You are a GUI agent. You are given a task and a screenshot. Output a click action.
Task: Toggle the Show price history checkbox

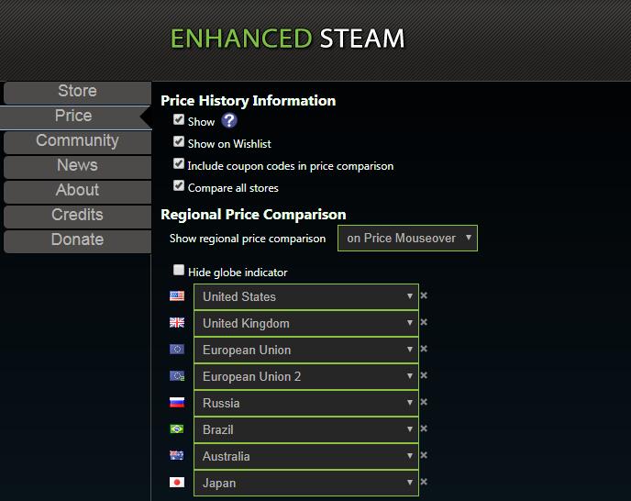pyautogui.click(x=179, y=120)
